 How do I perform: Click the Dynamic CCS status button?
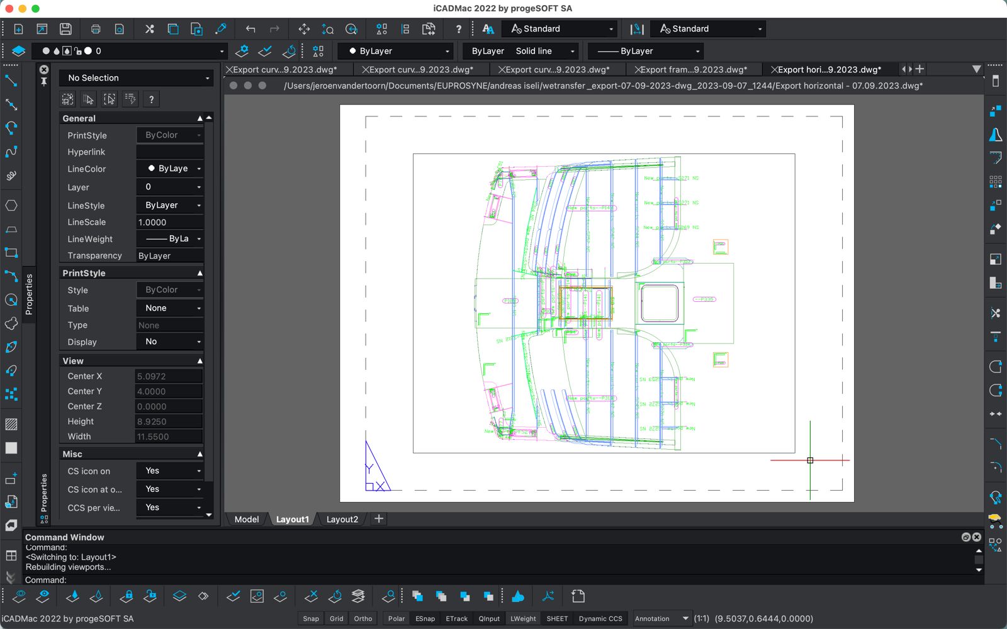click(x=600, y=619)
